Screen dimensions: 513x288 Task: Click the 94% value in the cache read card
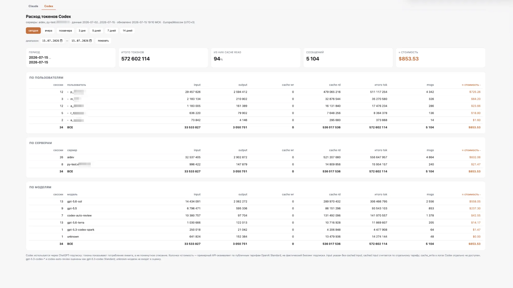point(218,59)
